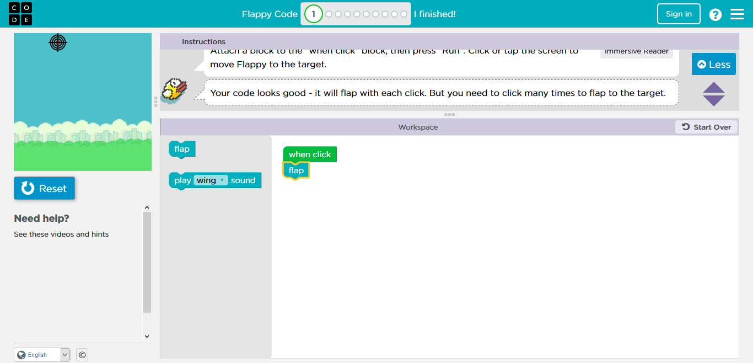This screenshot has height=363, width=753.
Task: Click the instructions-workspace horizontal resize grip
Action: (x=449, y=115)
